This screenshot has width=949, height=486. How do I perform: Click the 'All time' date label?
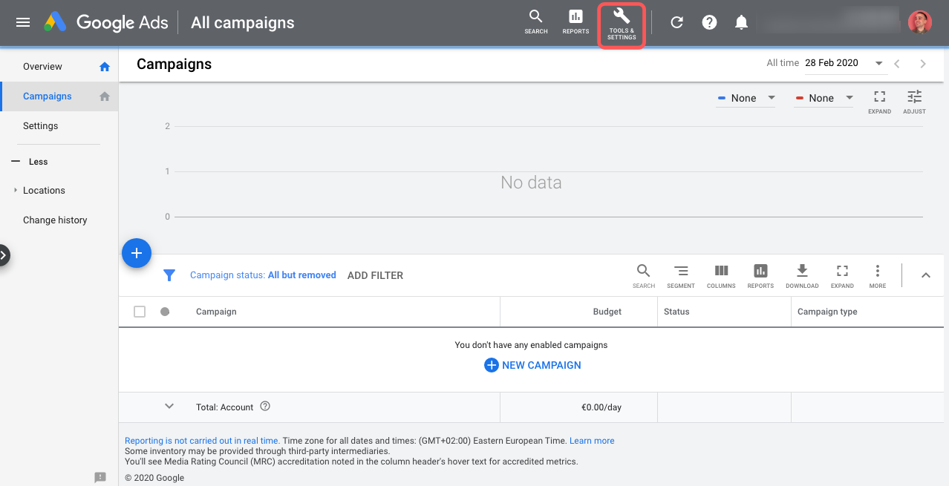tap(783, 63)
